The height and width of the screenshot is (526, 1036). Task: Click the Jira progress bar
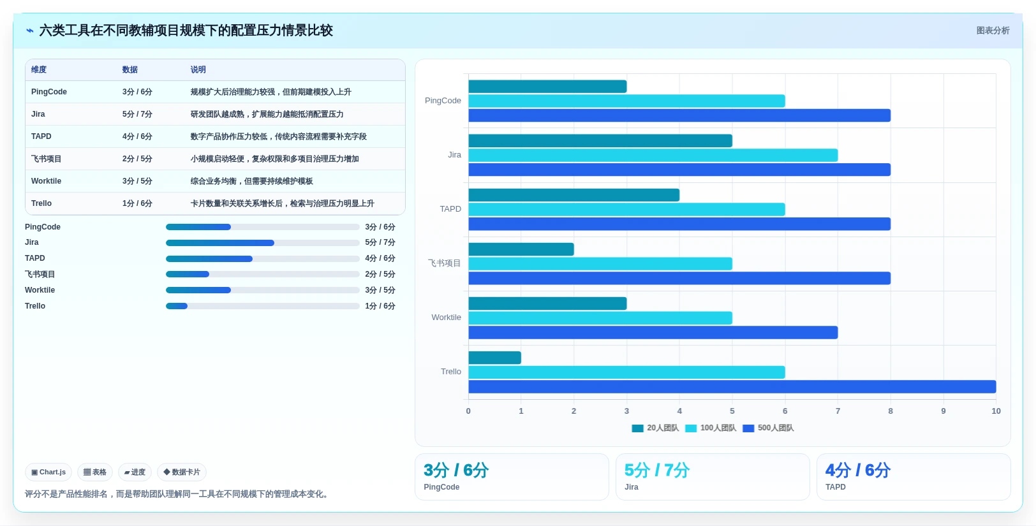point(263,243)
